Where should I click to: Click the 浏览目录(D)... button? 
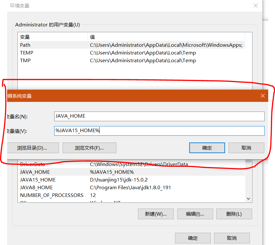click(33, 148)
